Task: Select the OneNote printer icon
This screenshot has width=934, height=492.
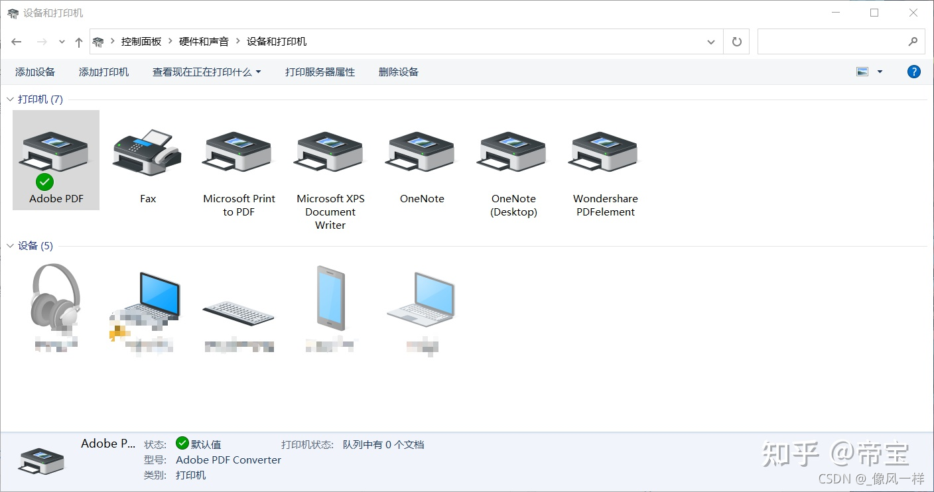Action: coord(422,151)
